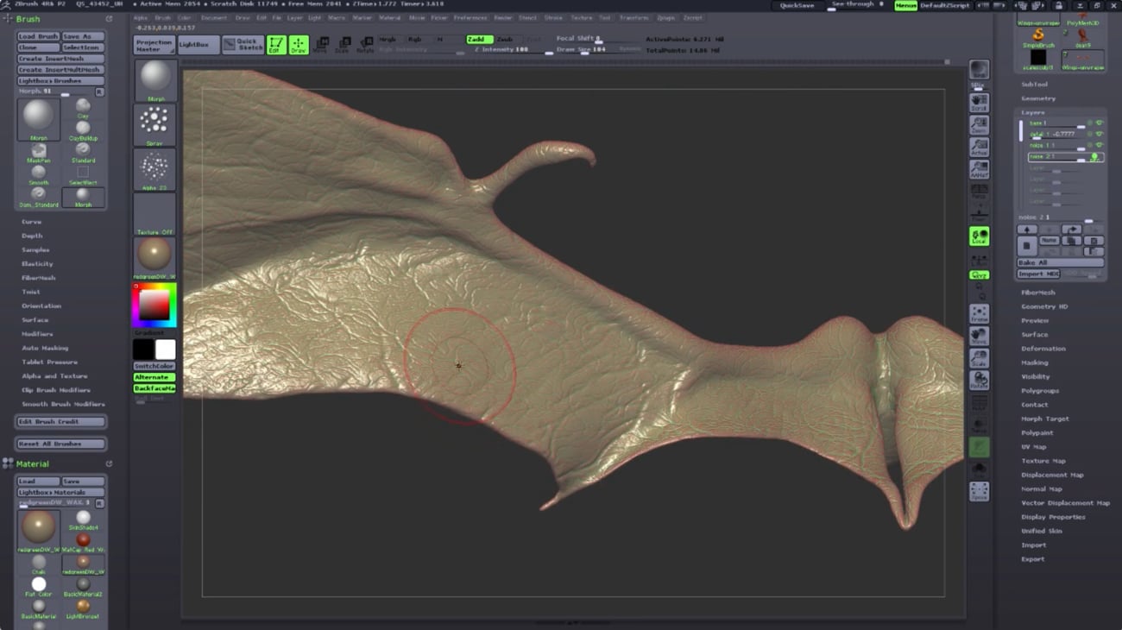Select the MaskPen brush icon
This screenshot has height=630, width=1122.
(x=39, y=153)
